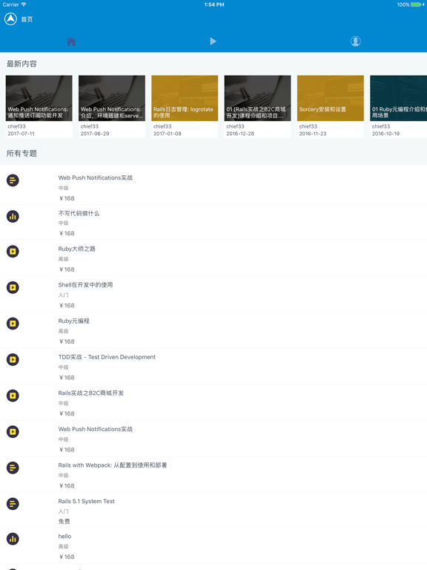Tap 最新内容 section header
427x570 pixels.
(x=21, y=64)
